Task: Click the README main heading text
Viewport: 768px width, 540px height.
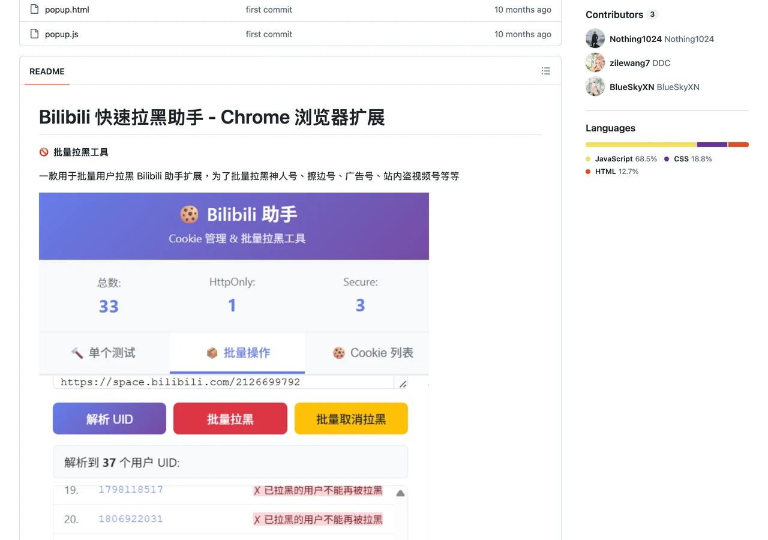Action: [212, 117]
